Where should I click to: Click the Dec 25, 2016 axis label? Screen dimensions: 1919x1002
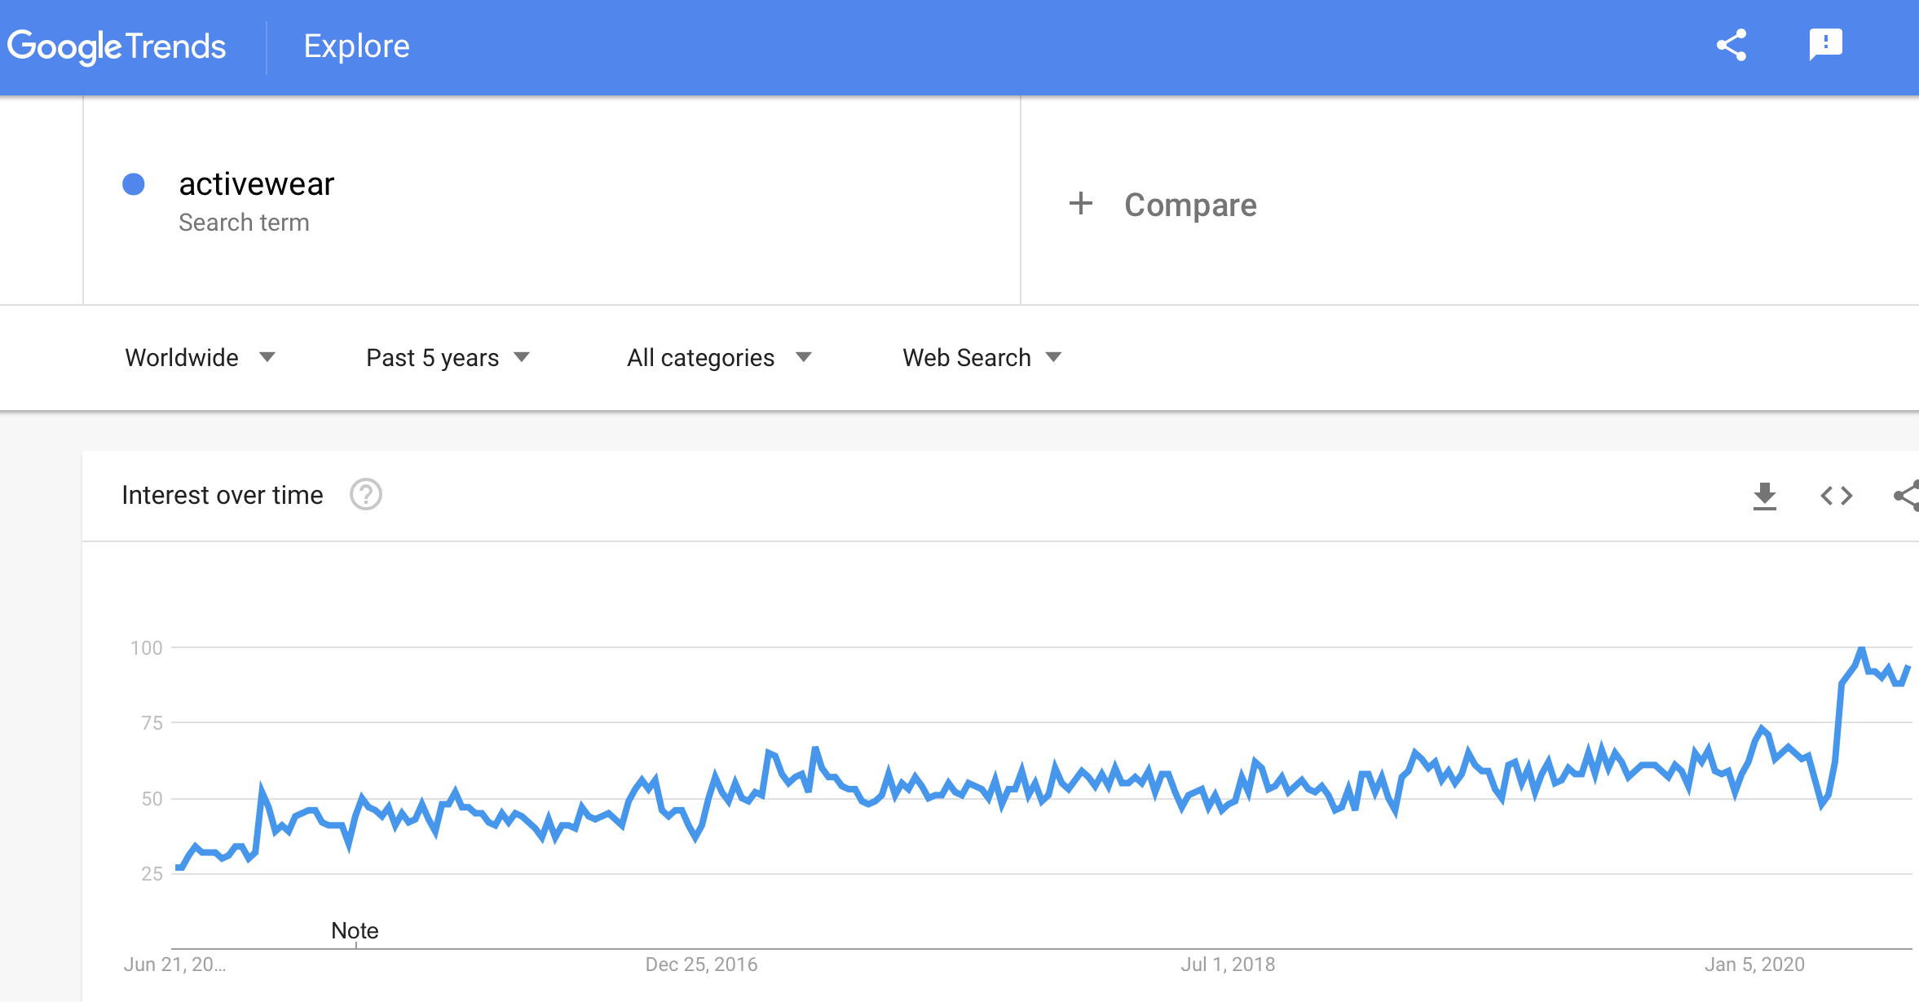701,964
